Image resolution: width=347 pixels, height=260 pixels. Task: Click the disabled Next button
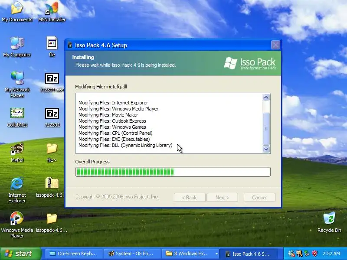click(222, 198)
